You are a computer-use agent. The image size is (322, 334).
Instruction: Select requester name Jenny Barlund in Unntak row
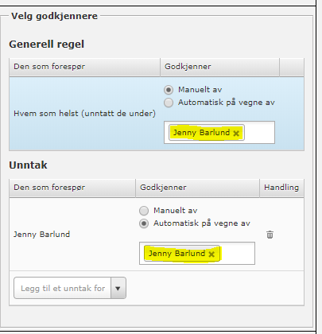coord(42,235)
